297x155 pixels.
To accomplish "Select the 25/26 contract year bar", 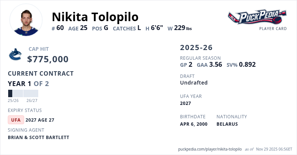I will click(15, 93).
